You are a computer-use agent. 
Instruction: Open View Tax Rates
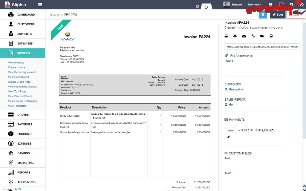click(x=17, y=91)
